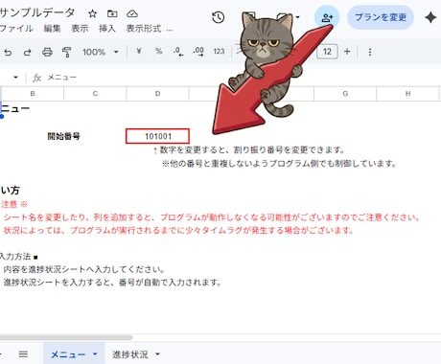Click the share add-person icon

coord(327,17)
